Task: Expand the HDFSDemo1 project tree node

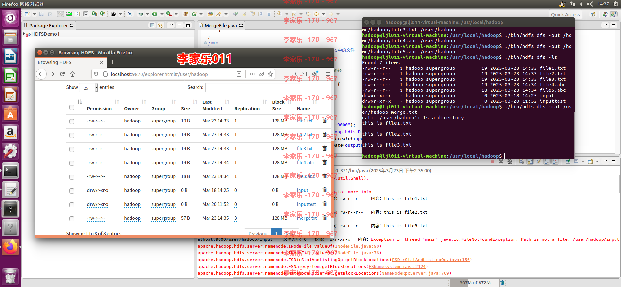Action: point(24,34)
